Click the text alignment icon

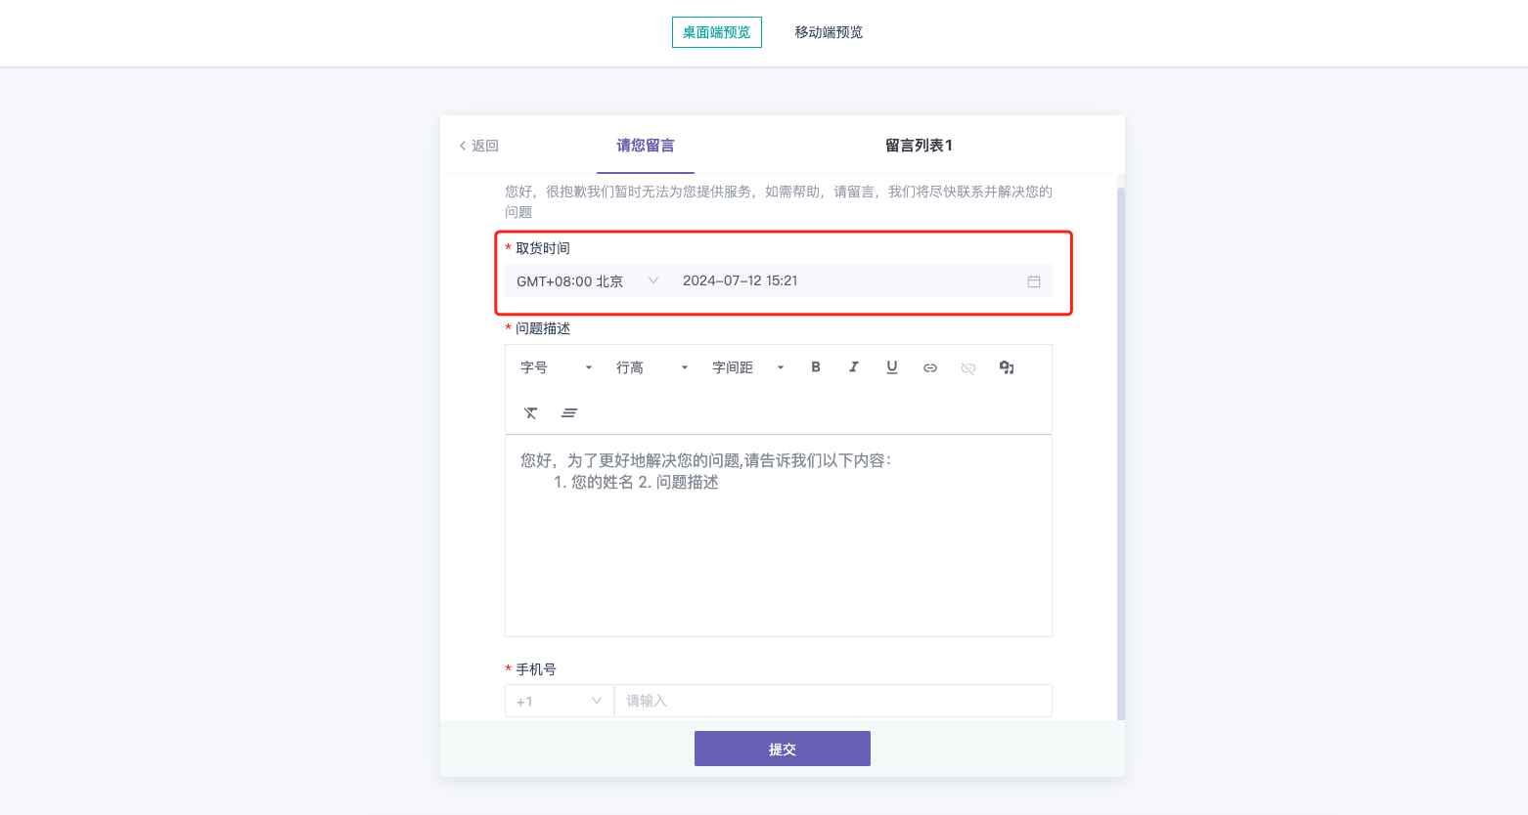click(569, 413)
